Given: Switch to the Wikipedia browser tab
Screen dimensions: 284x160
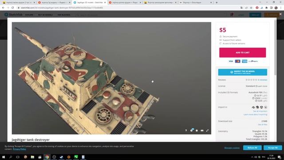Looking at the screenshot, I should coord(196,3).
